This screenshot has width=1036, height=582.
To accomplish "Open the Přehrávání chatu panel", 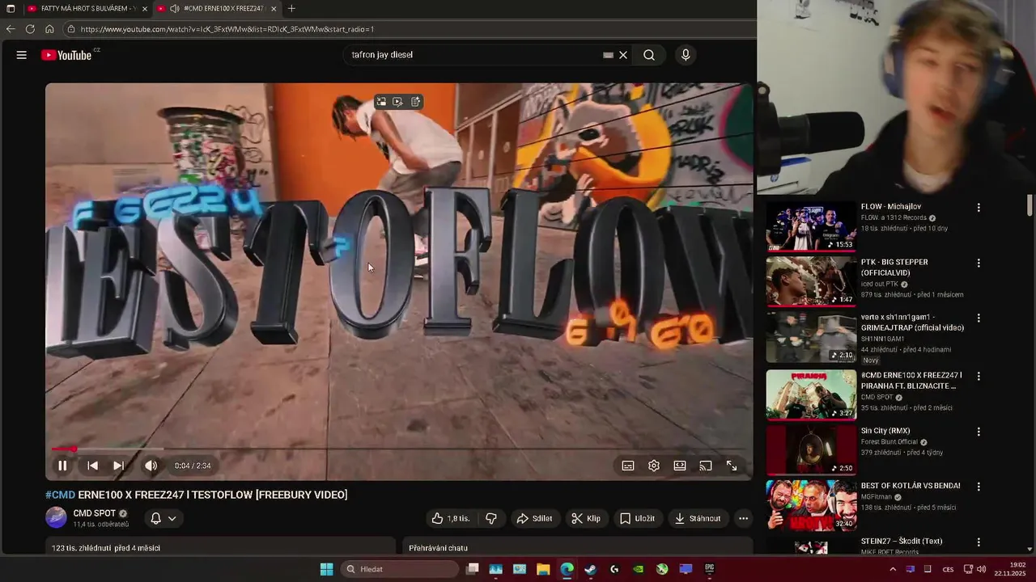I will (x=578, y=548).
